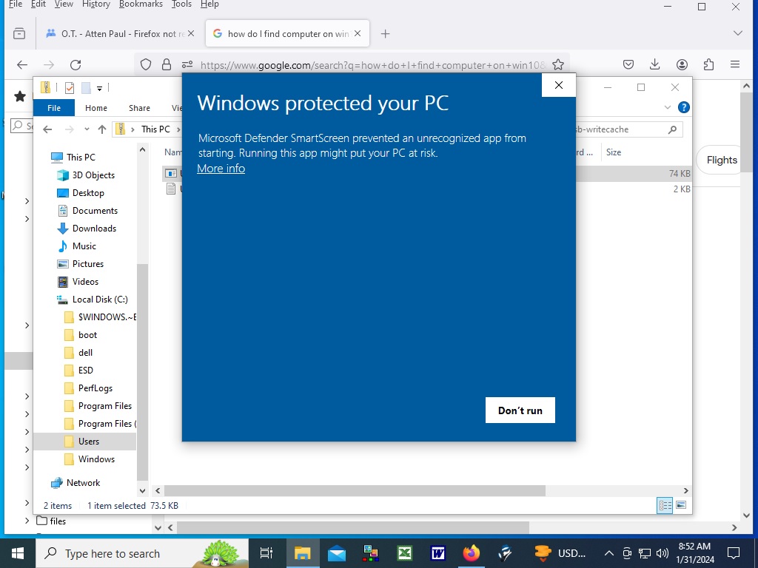Open the More info link
758x568 pixels.
click(x=221, y=169)
